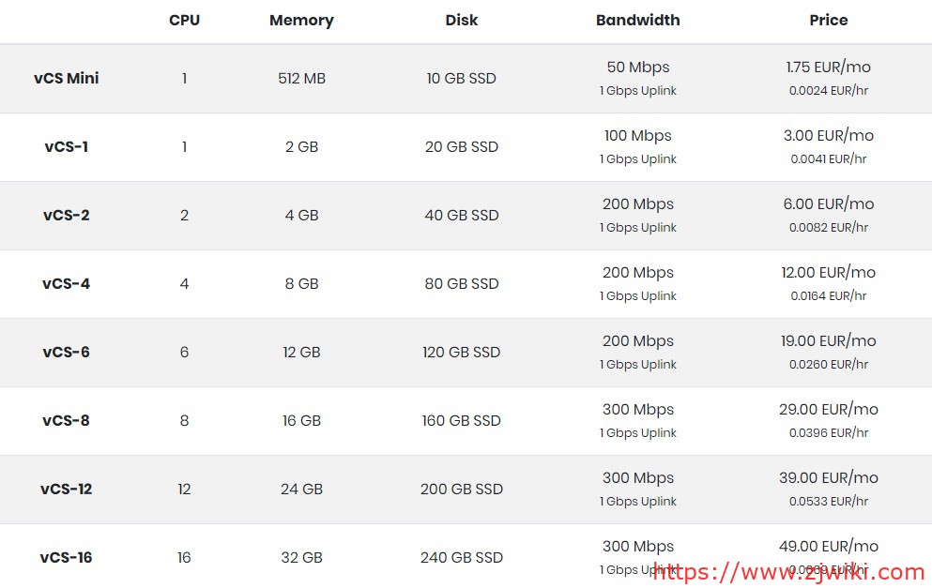Pick the vCS-12 plan name

(x=66, y=490)
